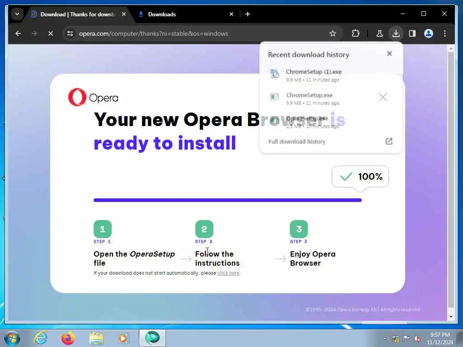The height and width of the screenshot is (347, 463).
Task: Stop loading the page
Action: [x=51, y=33]
